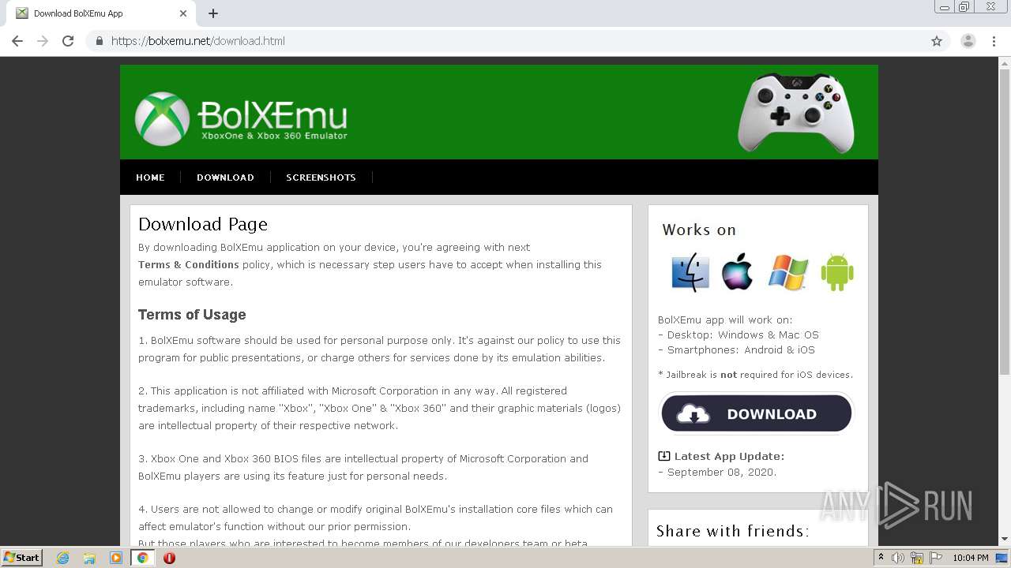Click the Mac Finder platform icon
The width and height of the screenshot is (1011, 568).
pos(690,272)
